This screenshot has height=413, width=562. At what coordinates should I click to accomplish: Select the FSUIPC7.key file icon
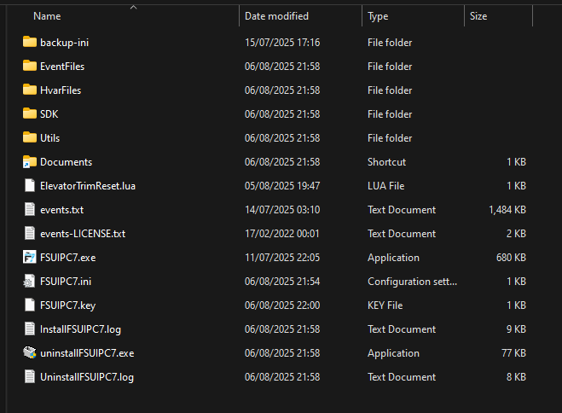pyautogui.click(x=29, y=305)
